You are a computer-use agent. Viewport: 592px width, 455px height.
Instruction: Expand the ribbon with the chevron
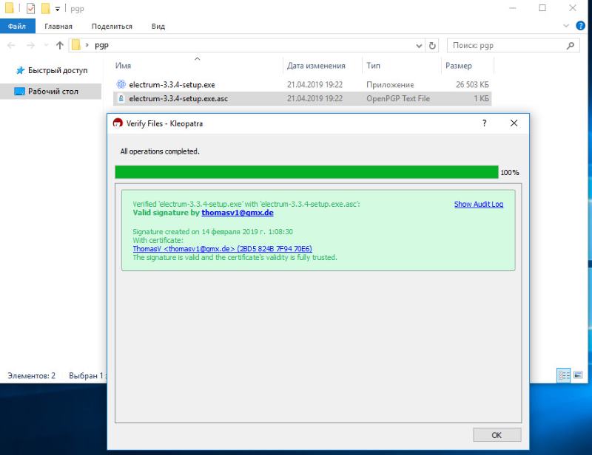[x=565, y=26]
